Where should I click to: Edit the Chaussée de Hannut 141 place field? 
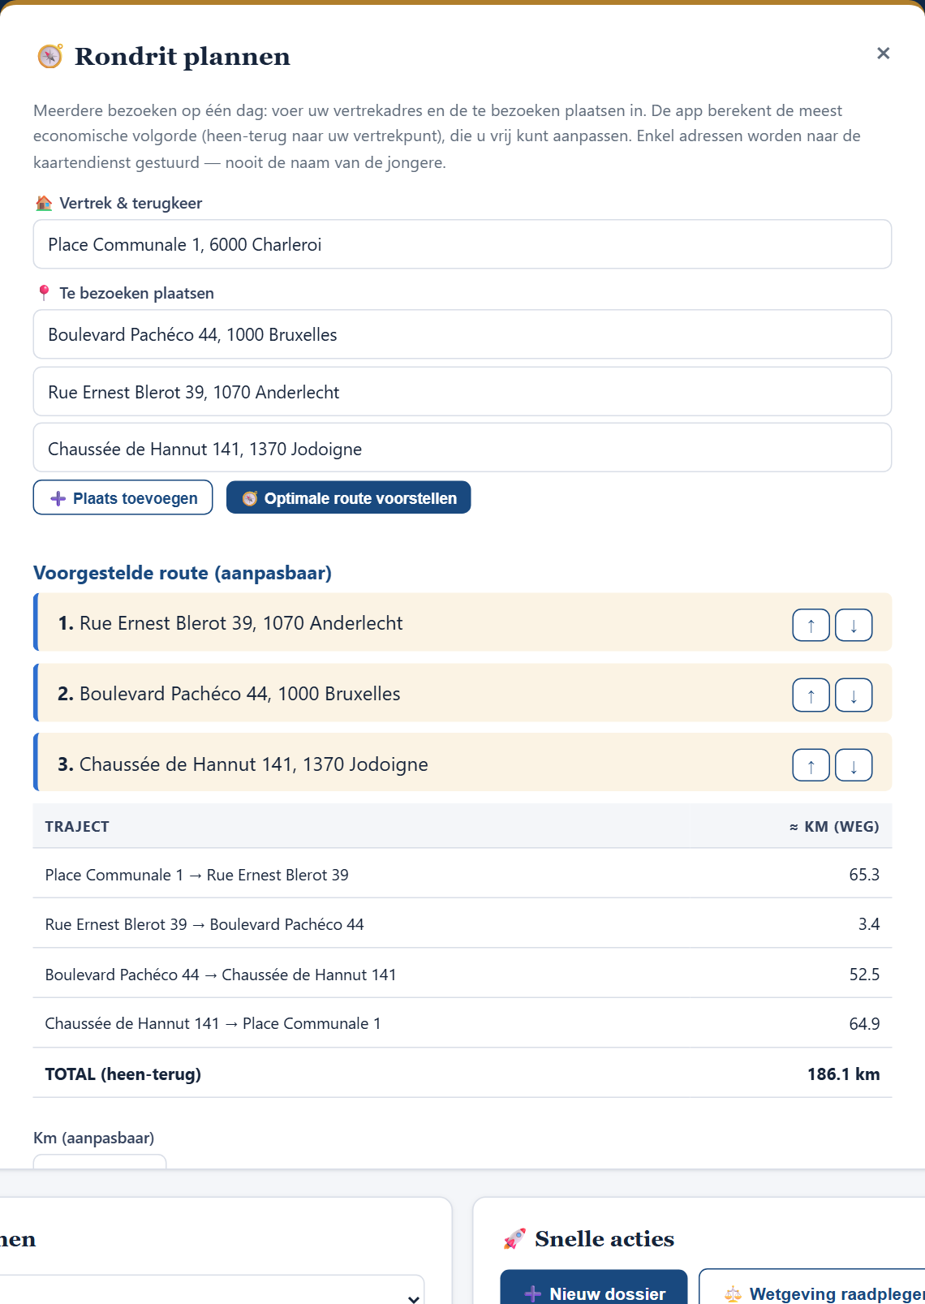coord(462,448)
